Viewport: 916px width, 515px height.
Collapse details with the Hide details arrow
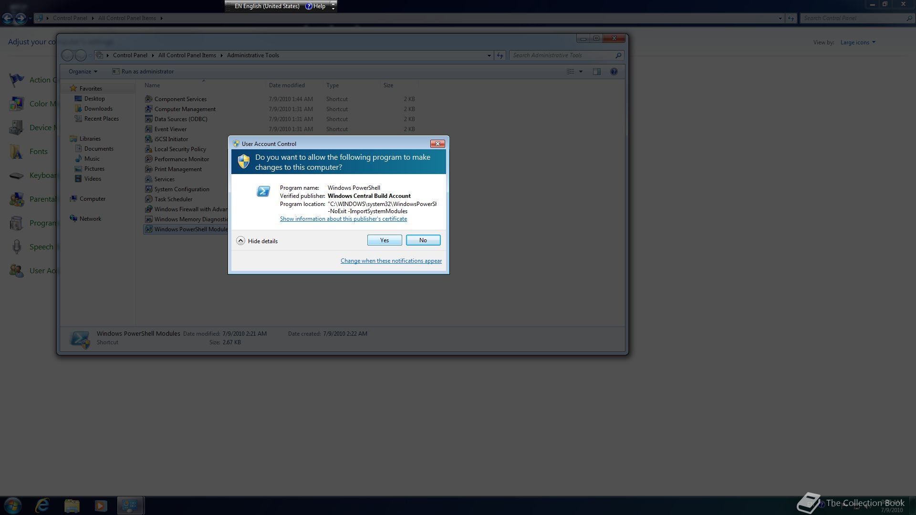240,241
